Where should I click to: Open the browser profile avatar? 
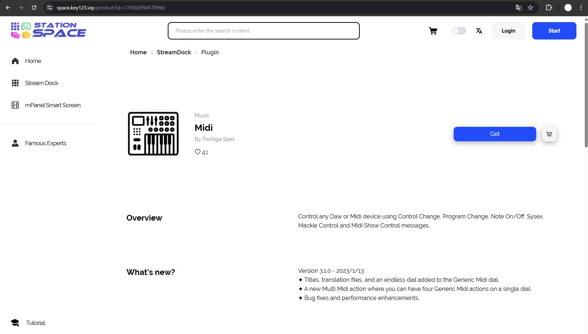coord(568,8)
